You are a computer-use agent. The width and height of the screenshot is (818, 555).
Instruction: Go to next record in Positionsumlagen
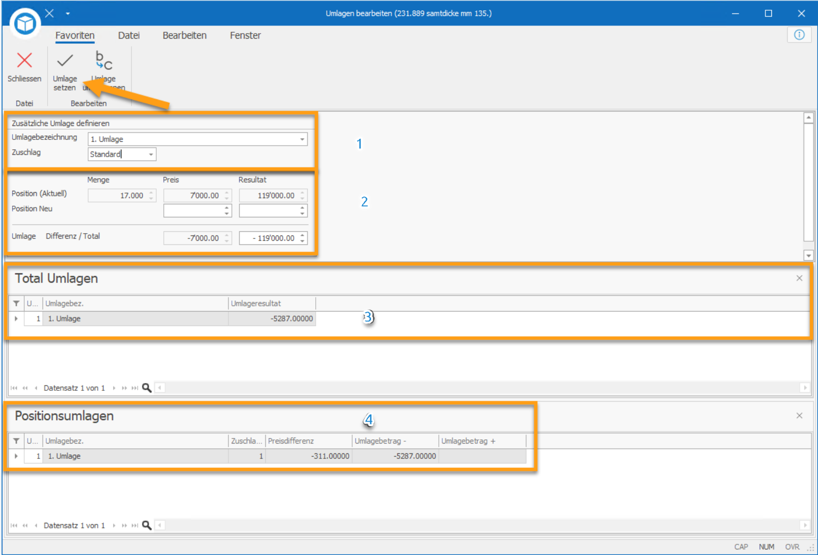pyautogui.click(x=114, y=526)
